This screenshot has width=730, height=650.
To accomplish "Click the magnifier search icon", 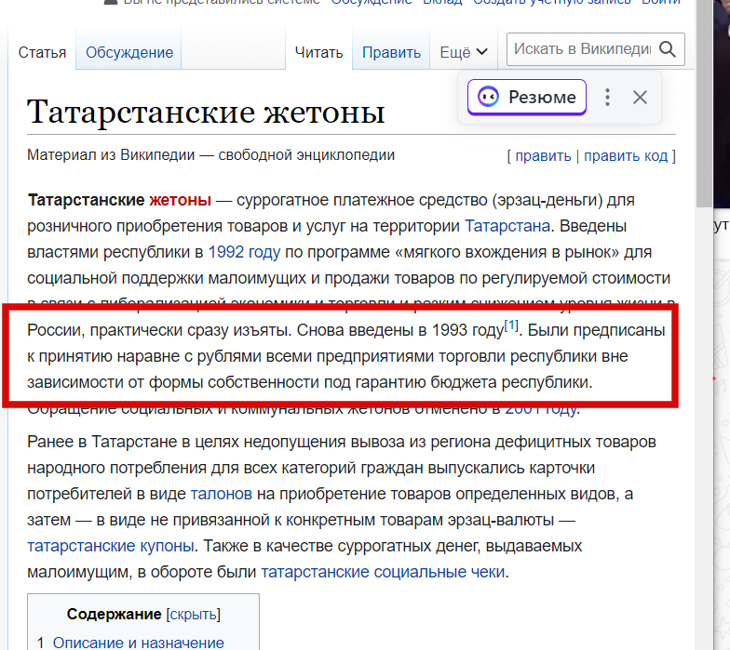I will pos(668,48).
